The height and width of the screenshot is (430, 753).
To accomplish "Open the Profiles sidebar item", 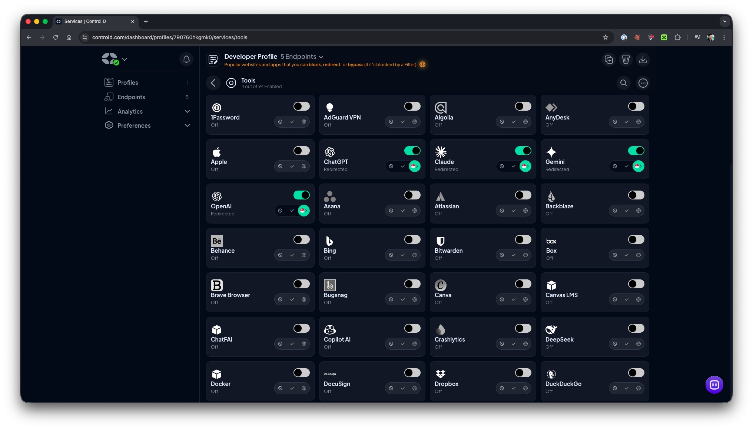I will (x=147, y=83).
